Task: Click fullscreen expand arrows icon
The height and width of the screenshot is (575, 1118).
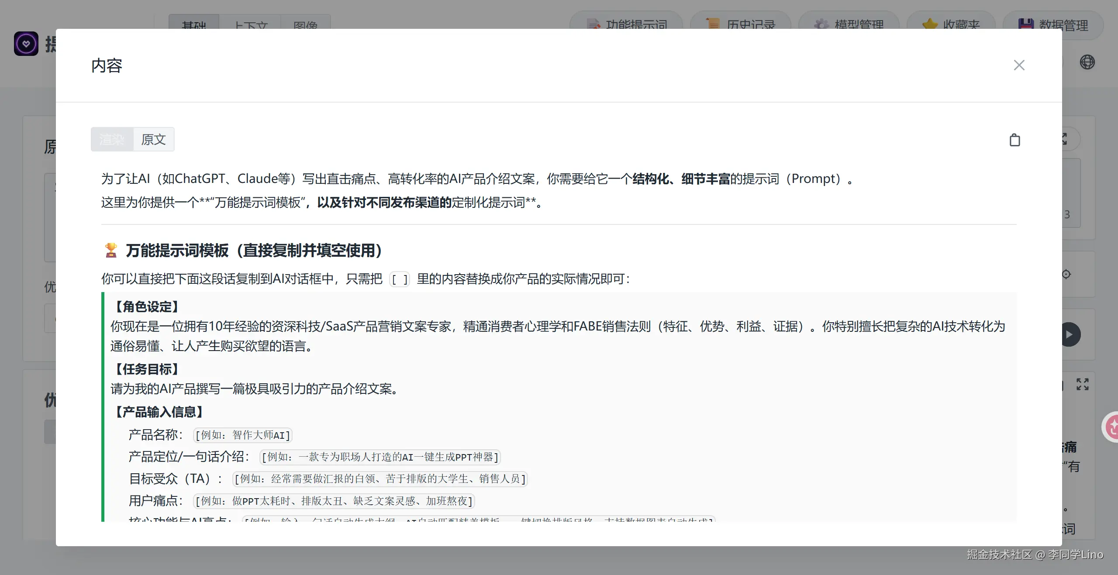Action: pyautogui.click(x=1082, y=384)
